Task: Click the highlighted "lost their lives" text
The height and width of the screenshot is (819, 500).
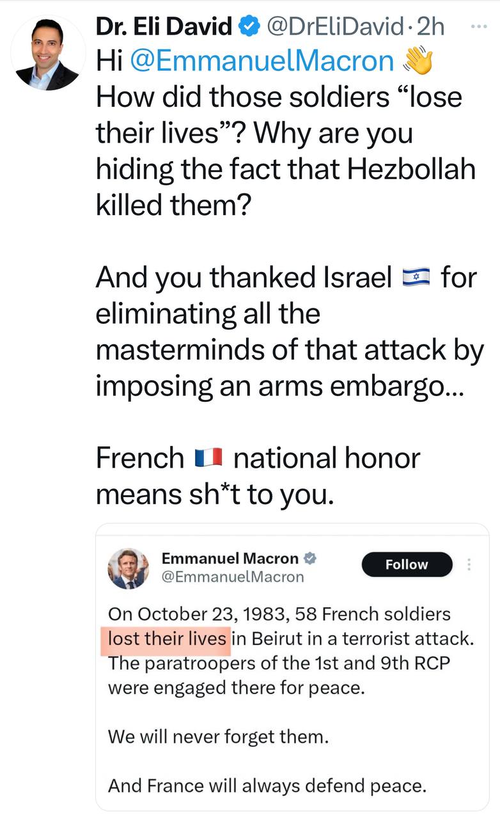Action: 168,639
